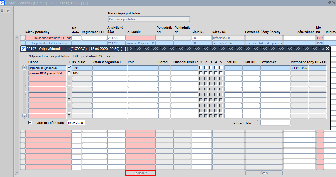Click Os. číslo field 3208

(82, 68)
